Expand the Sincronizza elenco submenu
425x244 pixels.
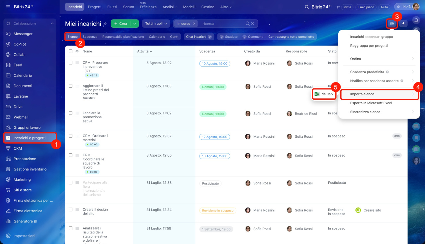pyautogui.click(x=379, y=112)
